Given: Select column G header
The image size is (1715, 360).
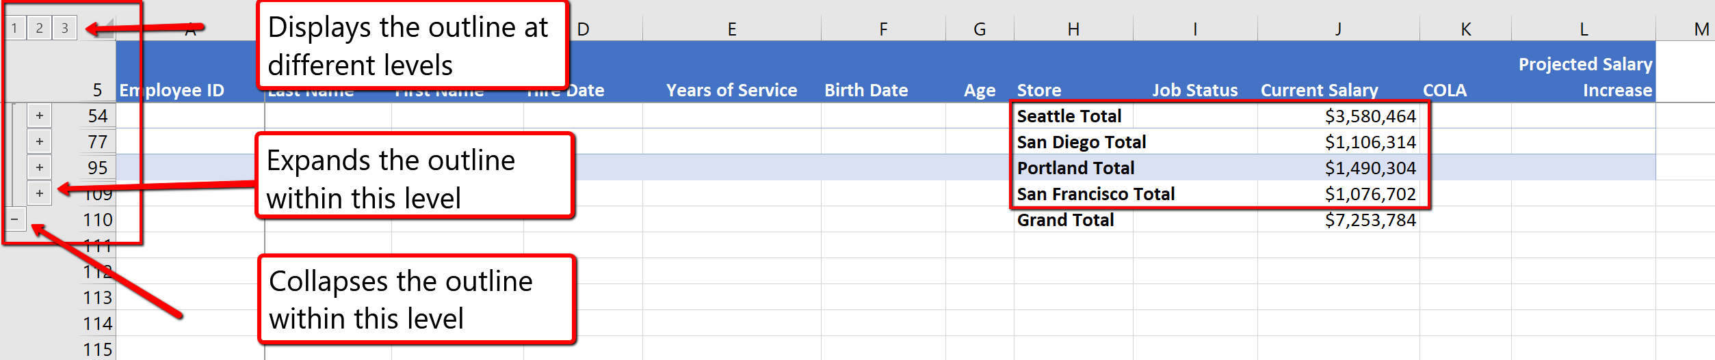Looking at the screenshot, I should (980, 29).
